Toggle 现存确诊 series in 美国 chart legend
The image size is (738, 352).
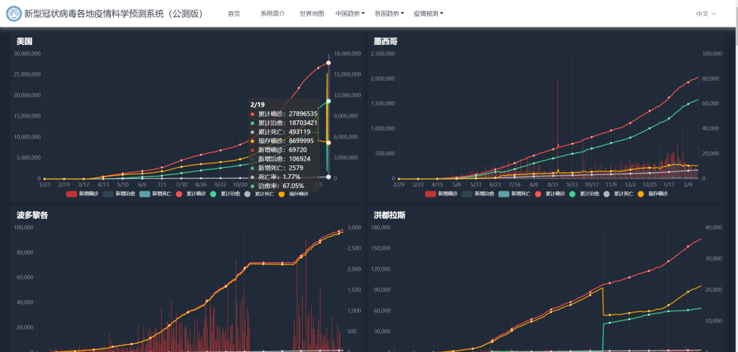point(294,193)
